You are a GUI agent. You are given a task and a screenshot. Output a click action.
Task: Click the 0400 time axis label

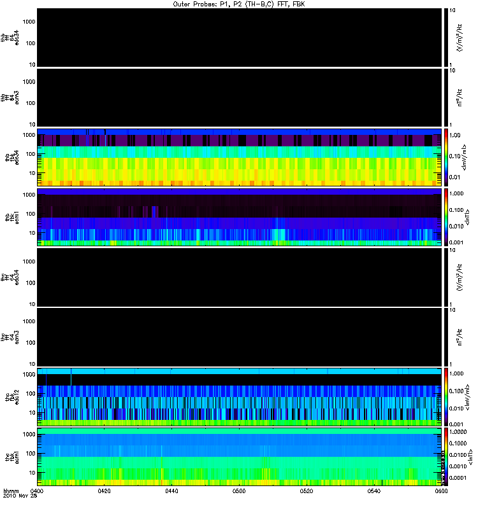tap(37, 491)
